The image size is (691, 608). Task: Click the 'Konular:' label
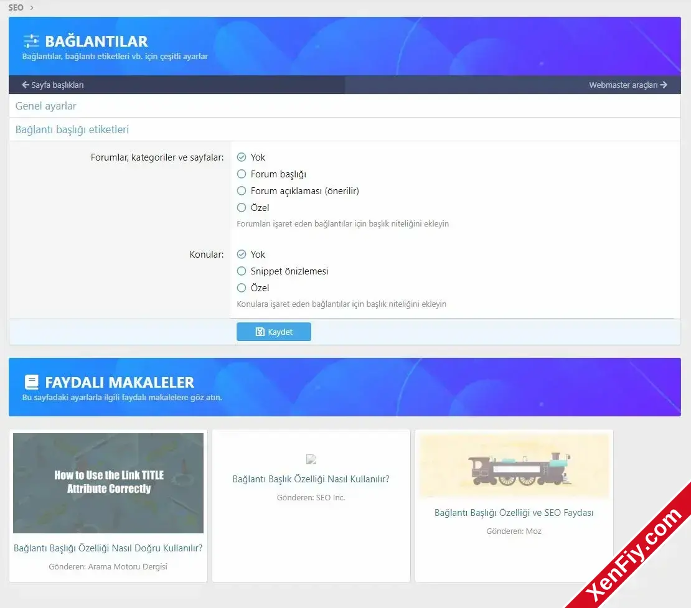(207, 254)
